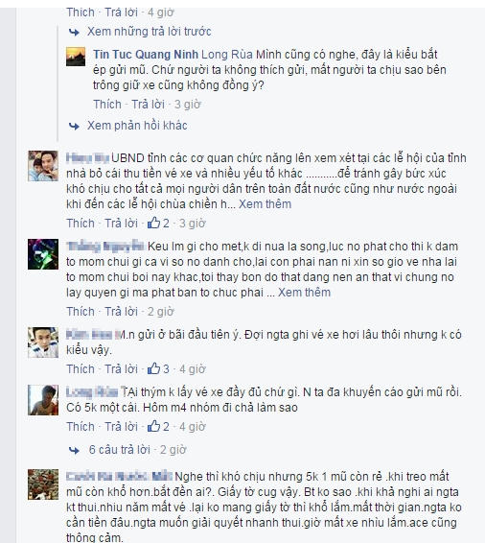Click the thumbs-up icon with 3 likes
The width and height of the screenshot is (485, 543).
click(153, 368)
